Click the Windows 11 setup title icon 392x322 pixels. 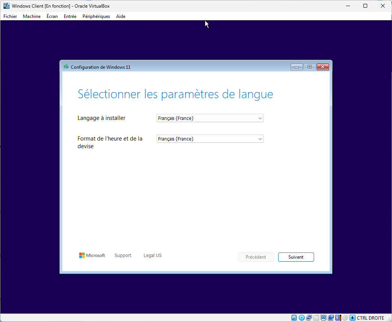click(66, 66)
